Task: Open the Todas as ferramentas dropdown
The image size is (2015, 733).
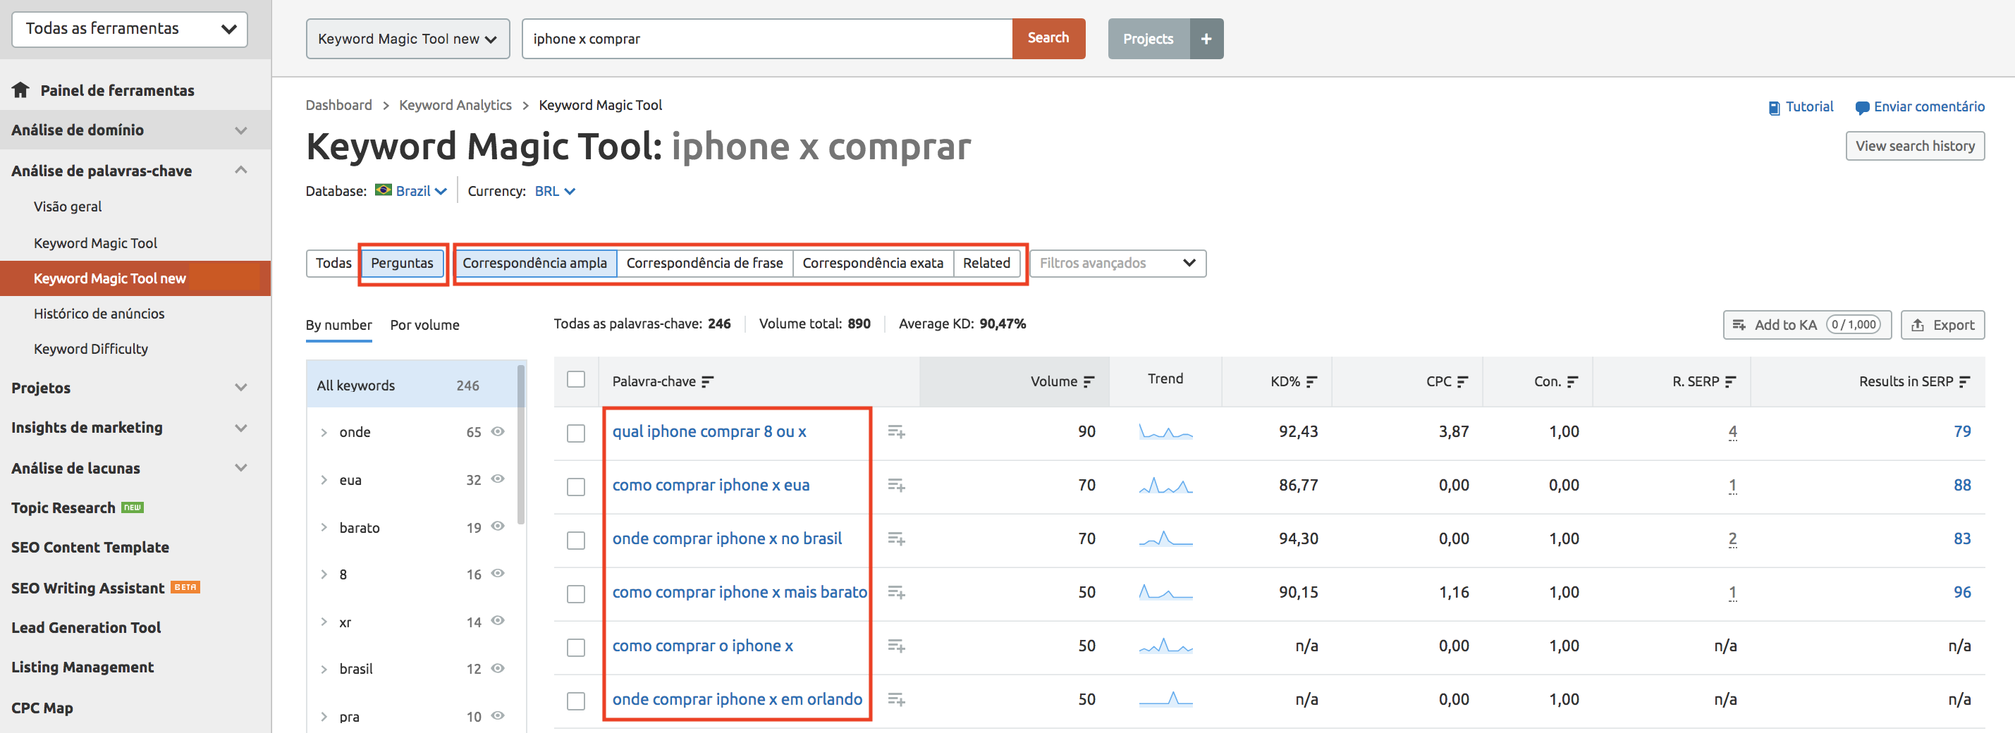Action: click(x=130, y=29)
